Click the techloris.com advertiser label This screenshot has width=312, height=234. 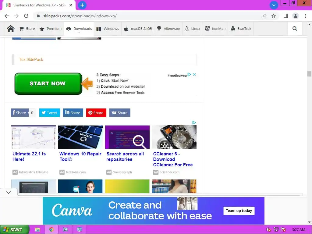coord(76,172)
